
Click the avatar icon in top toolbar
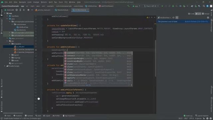[x=211, y=6]
